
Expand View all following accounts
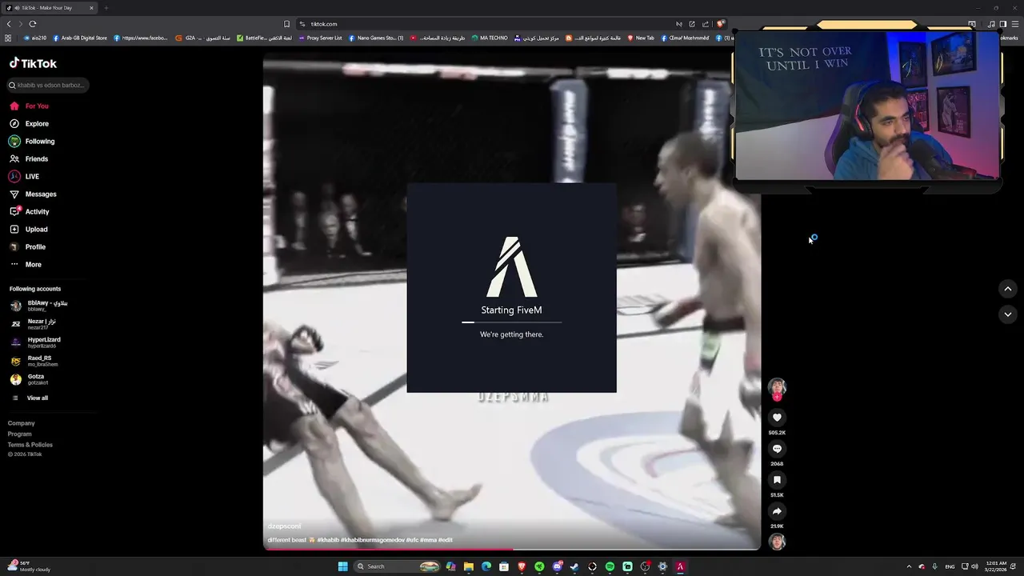coord(30,398)
